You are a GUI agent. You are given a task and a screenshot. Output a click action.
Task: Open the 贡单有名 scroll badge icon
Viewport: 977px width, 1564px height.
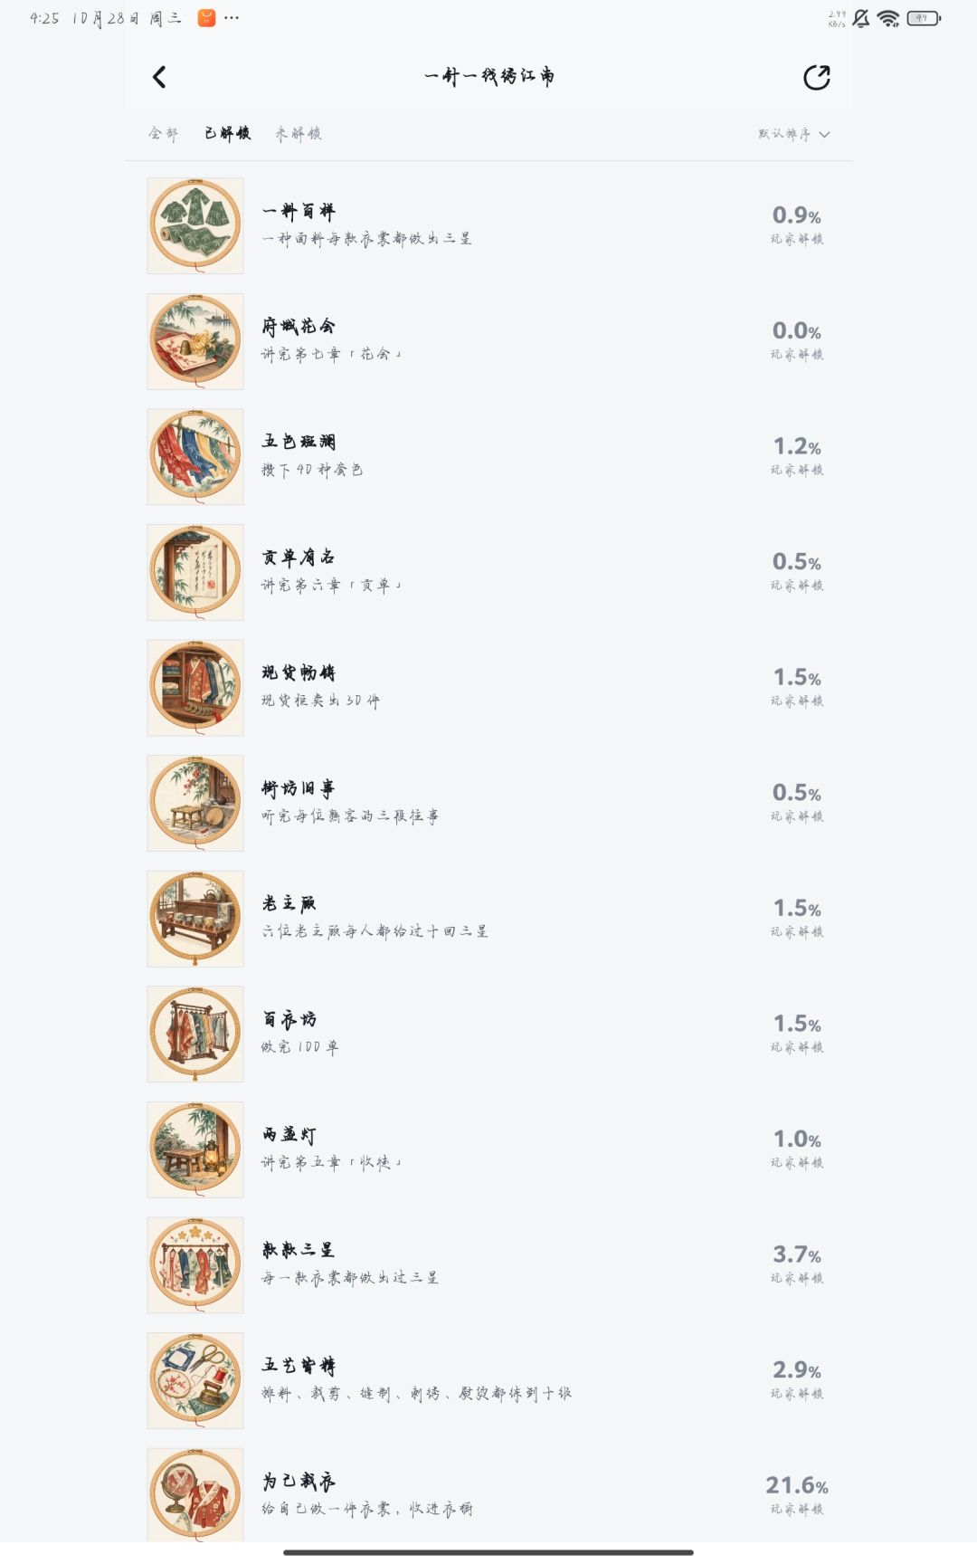(195, 572)
